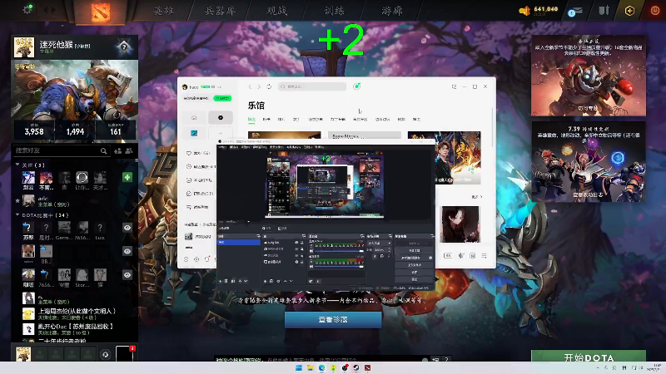This screenshot has width=666, height=374.
Task: Toggle star favorite beside friend aric
Action: point(17,200)
